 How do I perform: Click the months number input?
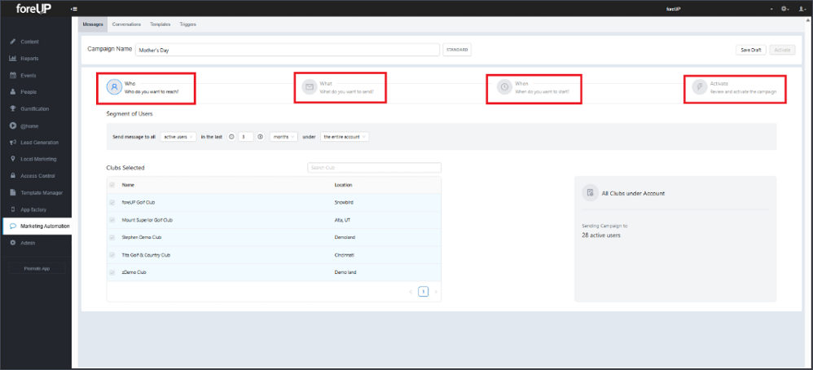point(246,137)
